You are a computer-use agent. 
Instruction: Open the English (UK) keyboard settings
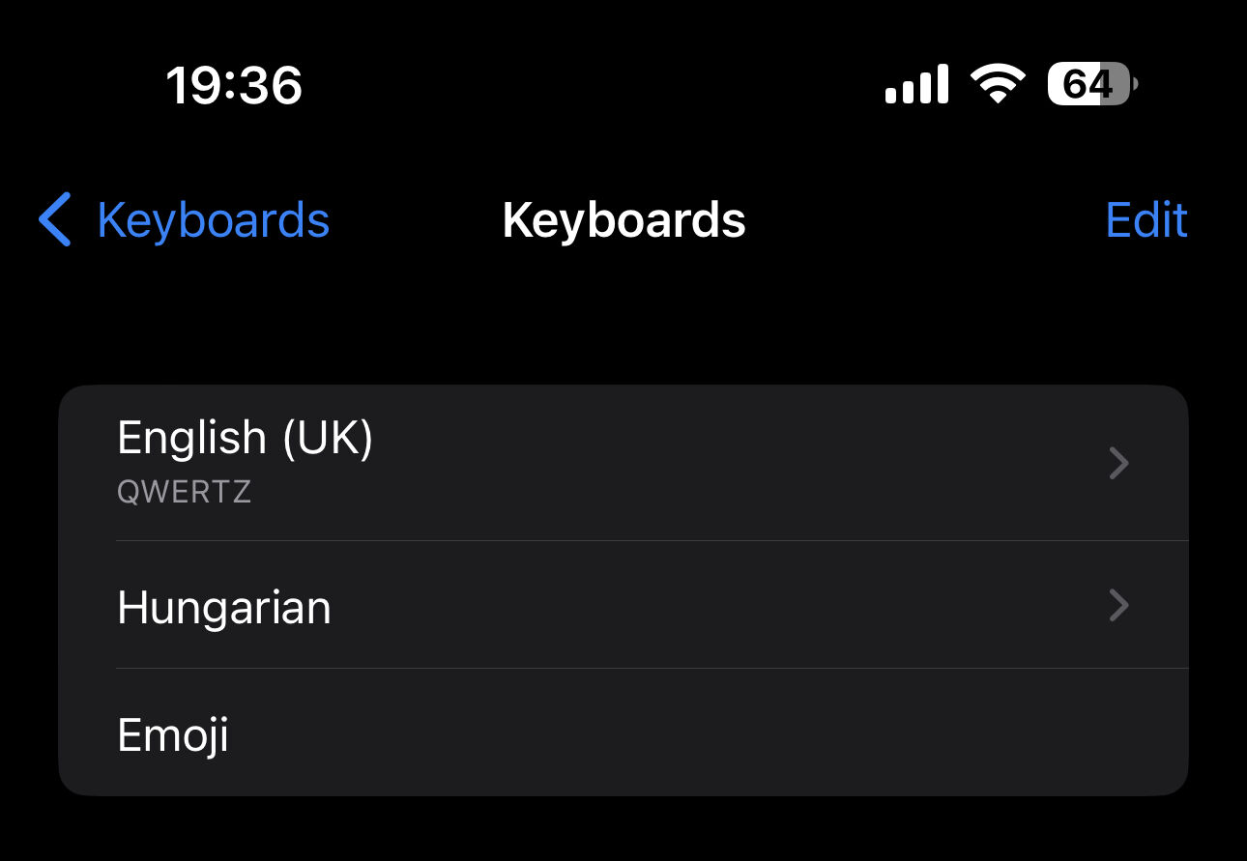click(x=623, y=463)
